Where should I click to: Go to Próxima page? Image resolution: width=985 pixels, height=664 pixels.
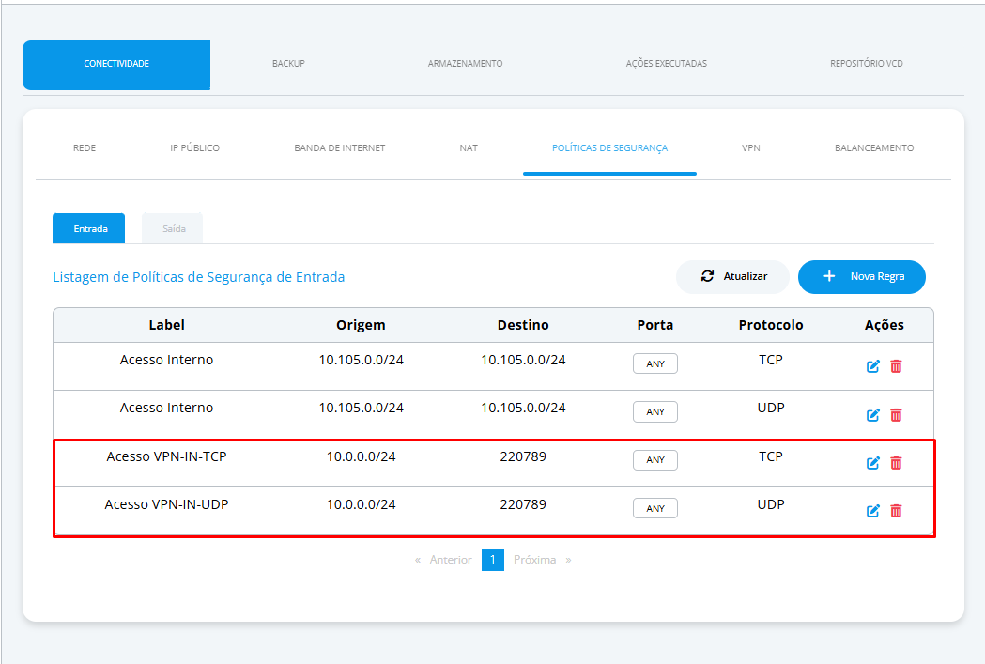(x=534, y=560)
